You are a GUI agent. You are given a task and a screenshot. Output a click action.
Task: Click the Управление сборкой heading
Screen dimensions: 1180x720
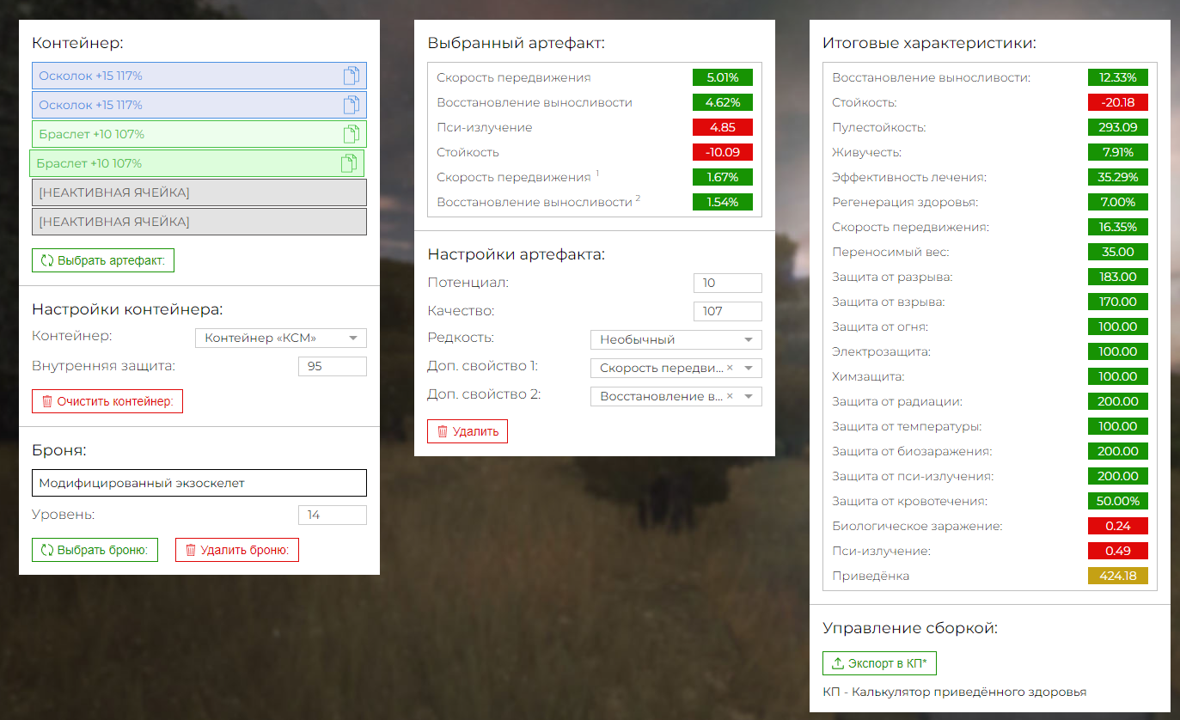(910, 628)
